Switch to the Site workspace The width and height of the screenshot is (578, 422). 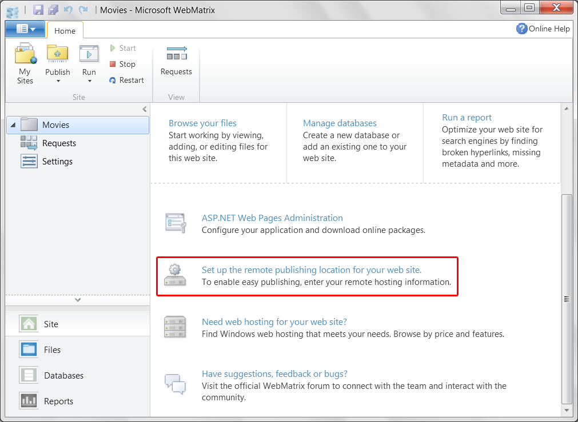pos(78,324)
